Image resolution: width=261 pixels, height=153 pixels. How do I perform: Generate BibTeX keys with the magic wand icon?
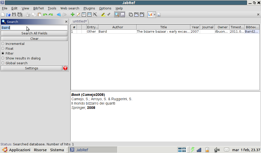95,15
